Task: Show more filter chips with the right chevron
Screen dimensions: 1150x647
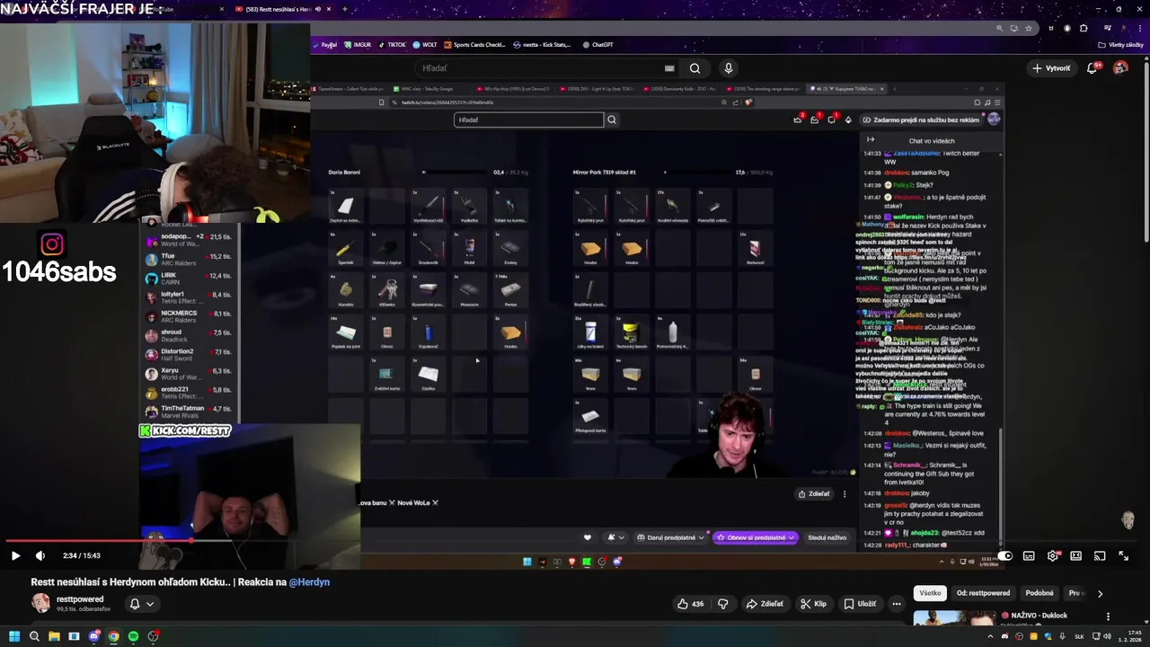Action: coord(1100,593)
